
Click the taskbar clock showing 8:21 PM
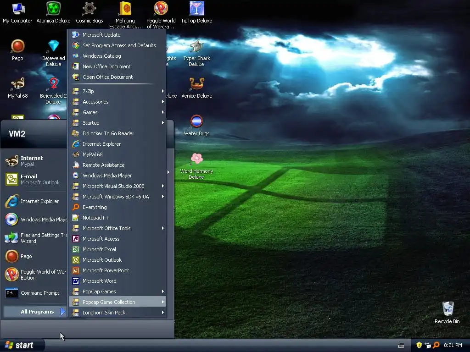(x=453, y=345)
